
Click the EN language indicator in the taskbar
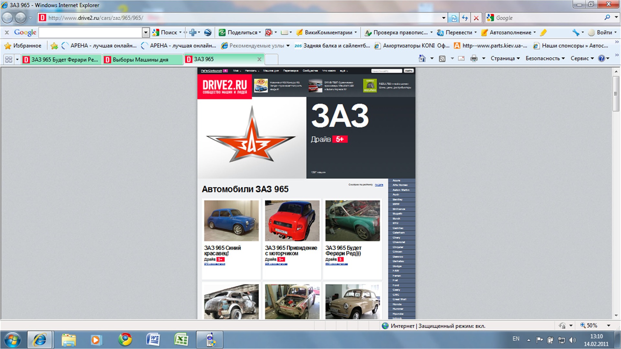tap(516, 339)
